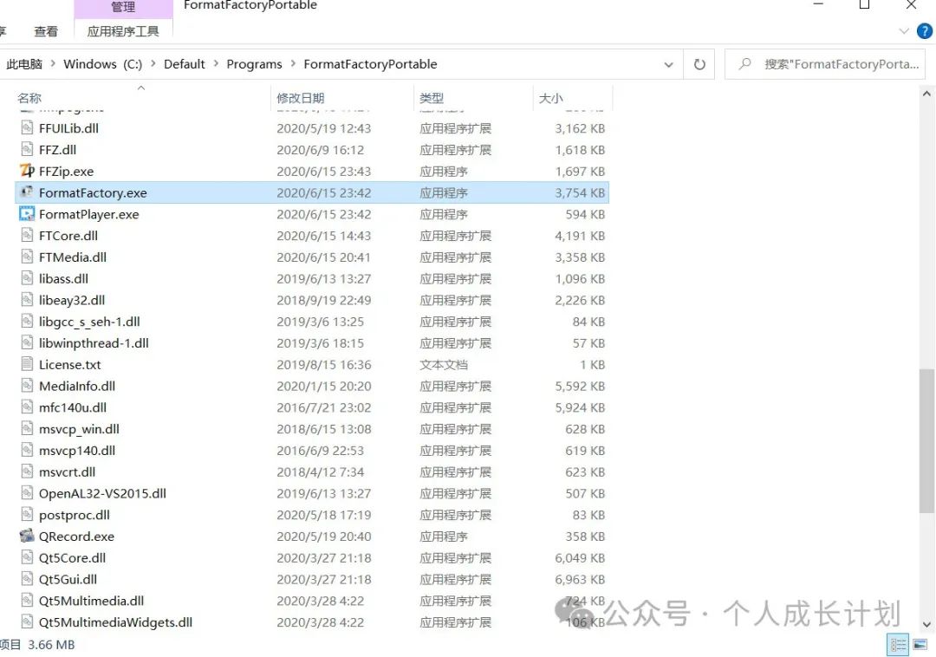Open the dropdown after Default in path

click(x=216, y=64)
